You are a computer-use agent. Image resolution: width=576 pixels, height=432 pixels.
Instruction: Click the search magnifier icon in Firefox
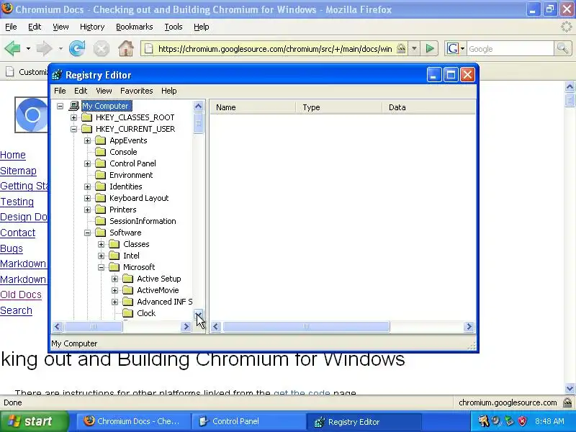pyautogui.click(x=562, y=48)
